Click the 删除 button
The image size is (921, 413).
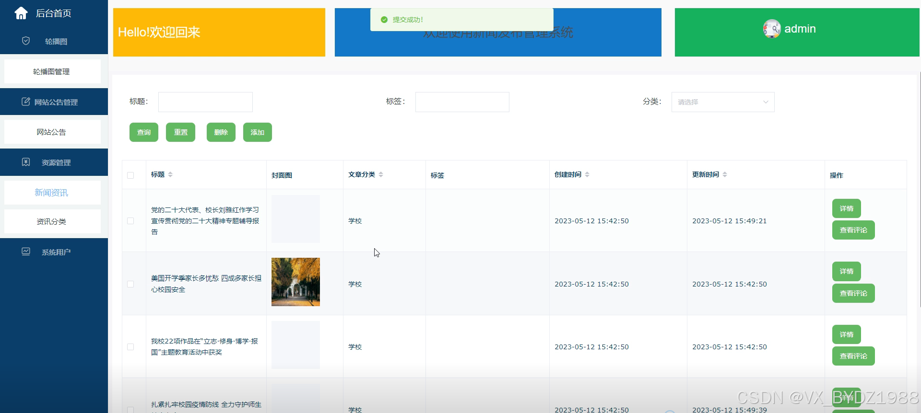[221, 132]
